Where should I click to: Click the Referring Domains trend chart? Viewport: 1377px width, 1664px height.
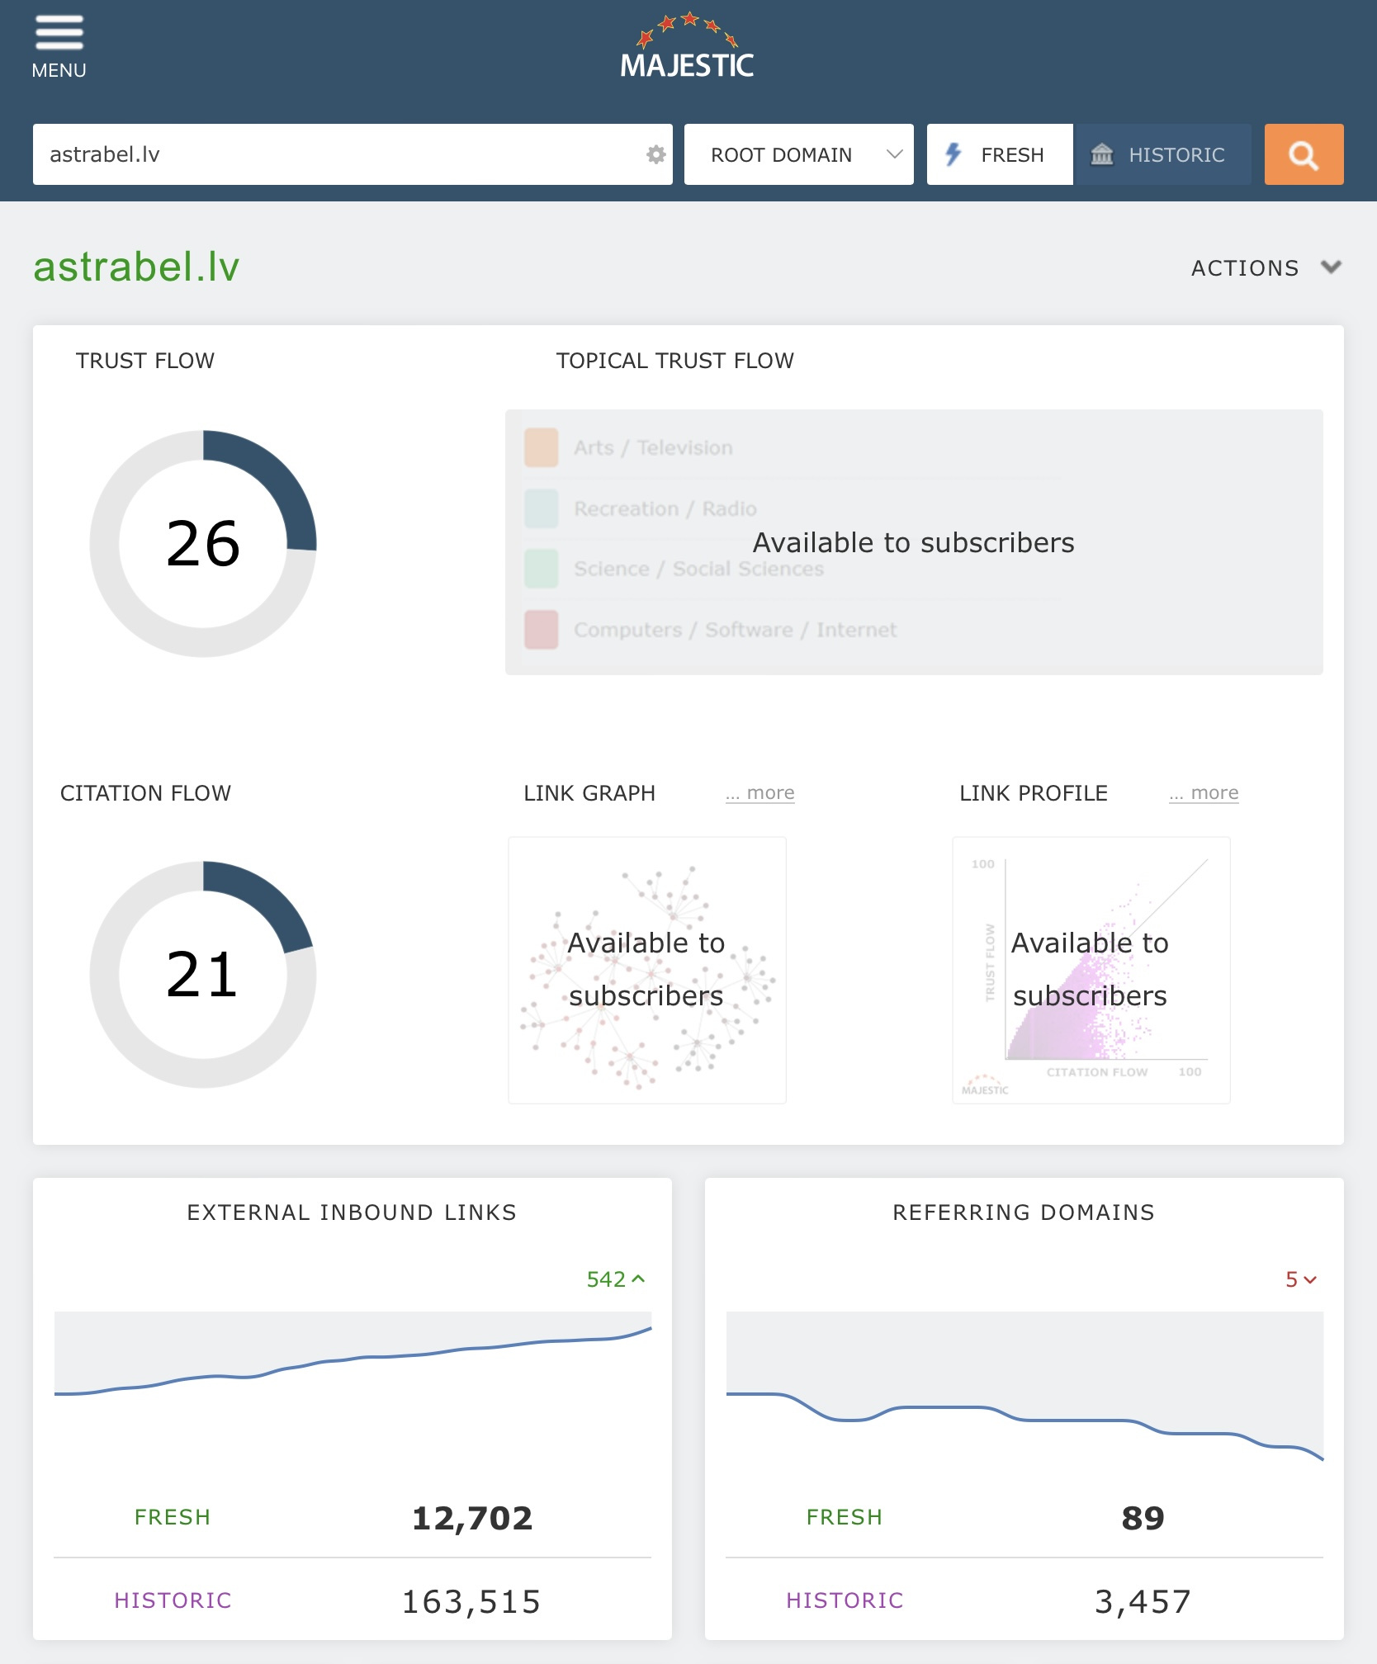pyautogui.click(x=1024, y=1387)
